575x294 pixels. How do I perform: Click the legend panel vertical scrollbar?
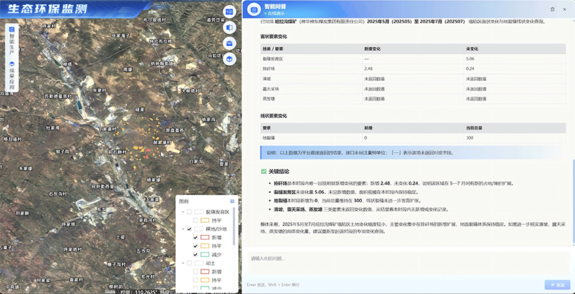(x=234, y=226)
